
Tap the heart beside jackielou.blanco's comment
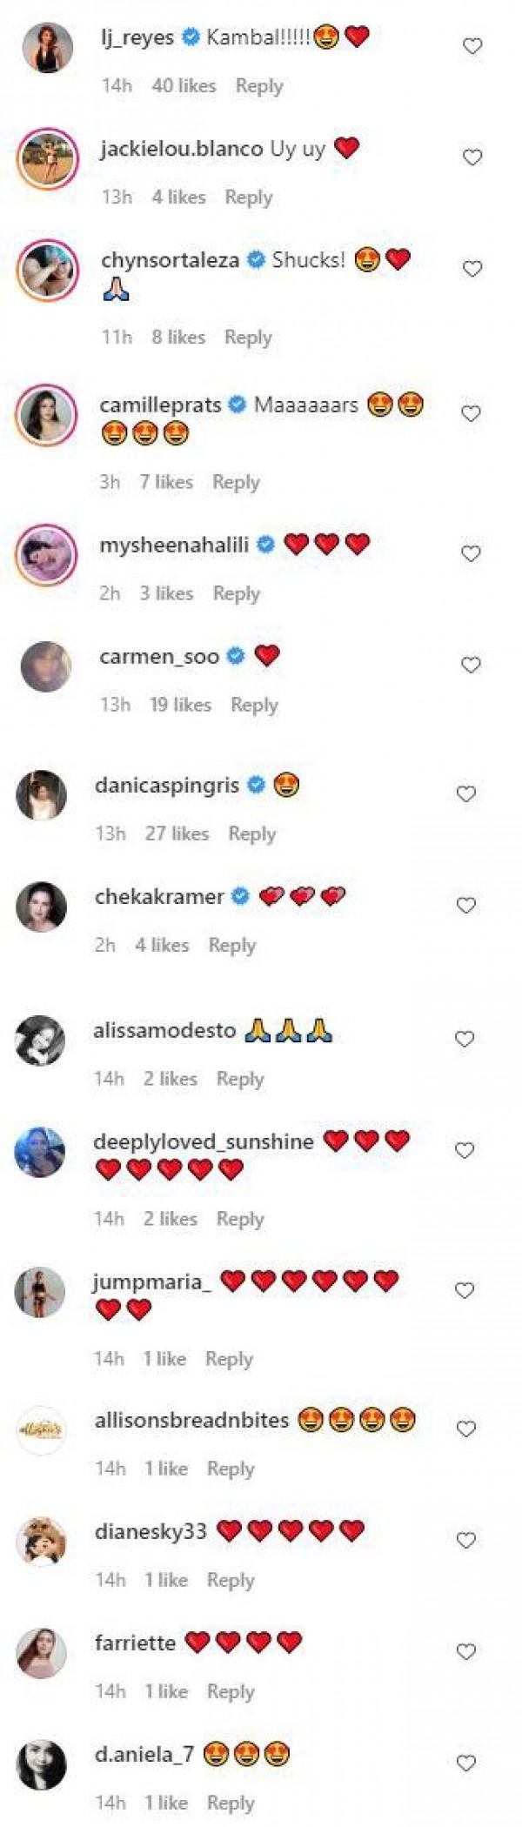tap(472, 157)
